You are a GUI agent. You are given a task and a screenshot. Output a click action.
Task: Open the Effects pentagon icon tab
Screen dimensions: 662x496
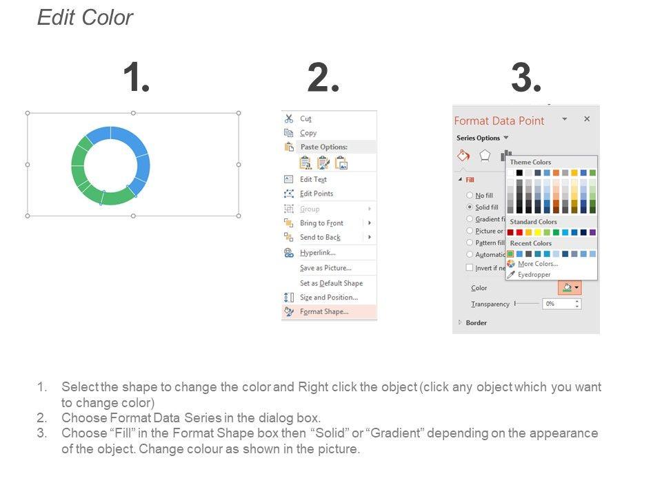(485, 155)
